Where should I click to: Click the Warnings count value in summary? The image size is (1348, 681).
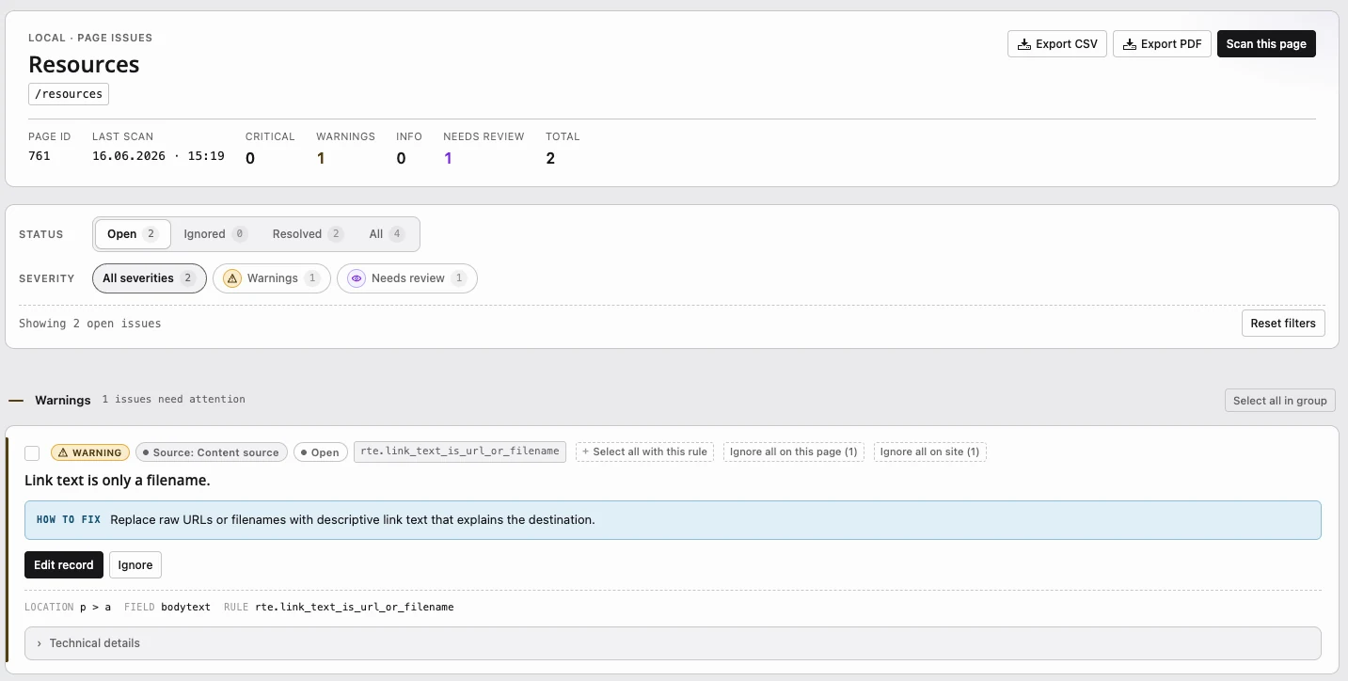coord(321,158)
